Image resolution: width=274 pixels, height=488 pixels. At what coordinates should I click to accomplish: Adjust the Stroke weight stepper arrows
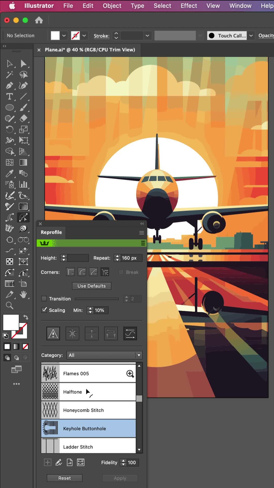tap(116, 36)
